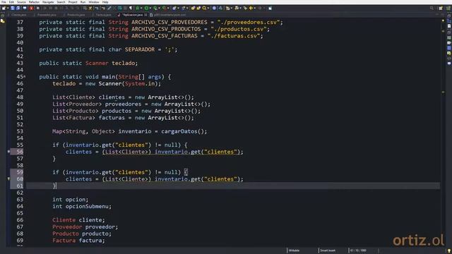Viewport: 452px width, 254px height.
Task: Open the Refactor menu
Action: click(34, 2)
